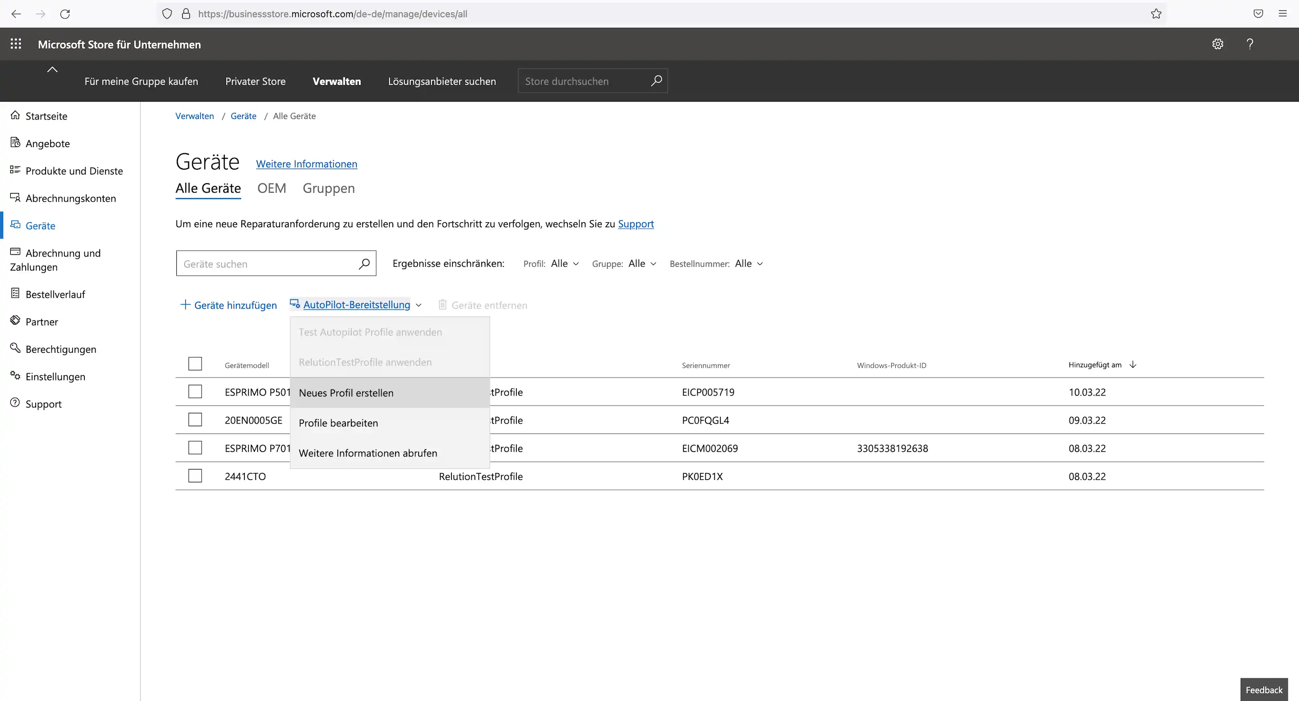Toggle the AutoPilot-Bereitstellung dropdown
The width and height of the screenshot is (1299, 701).
(x=356, y=304)
